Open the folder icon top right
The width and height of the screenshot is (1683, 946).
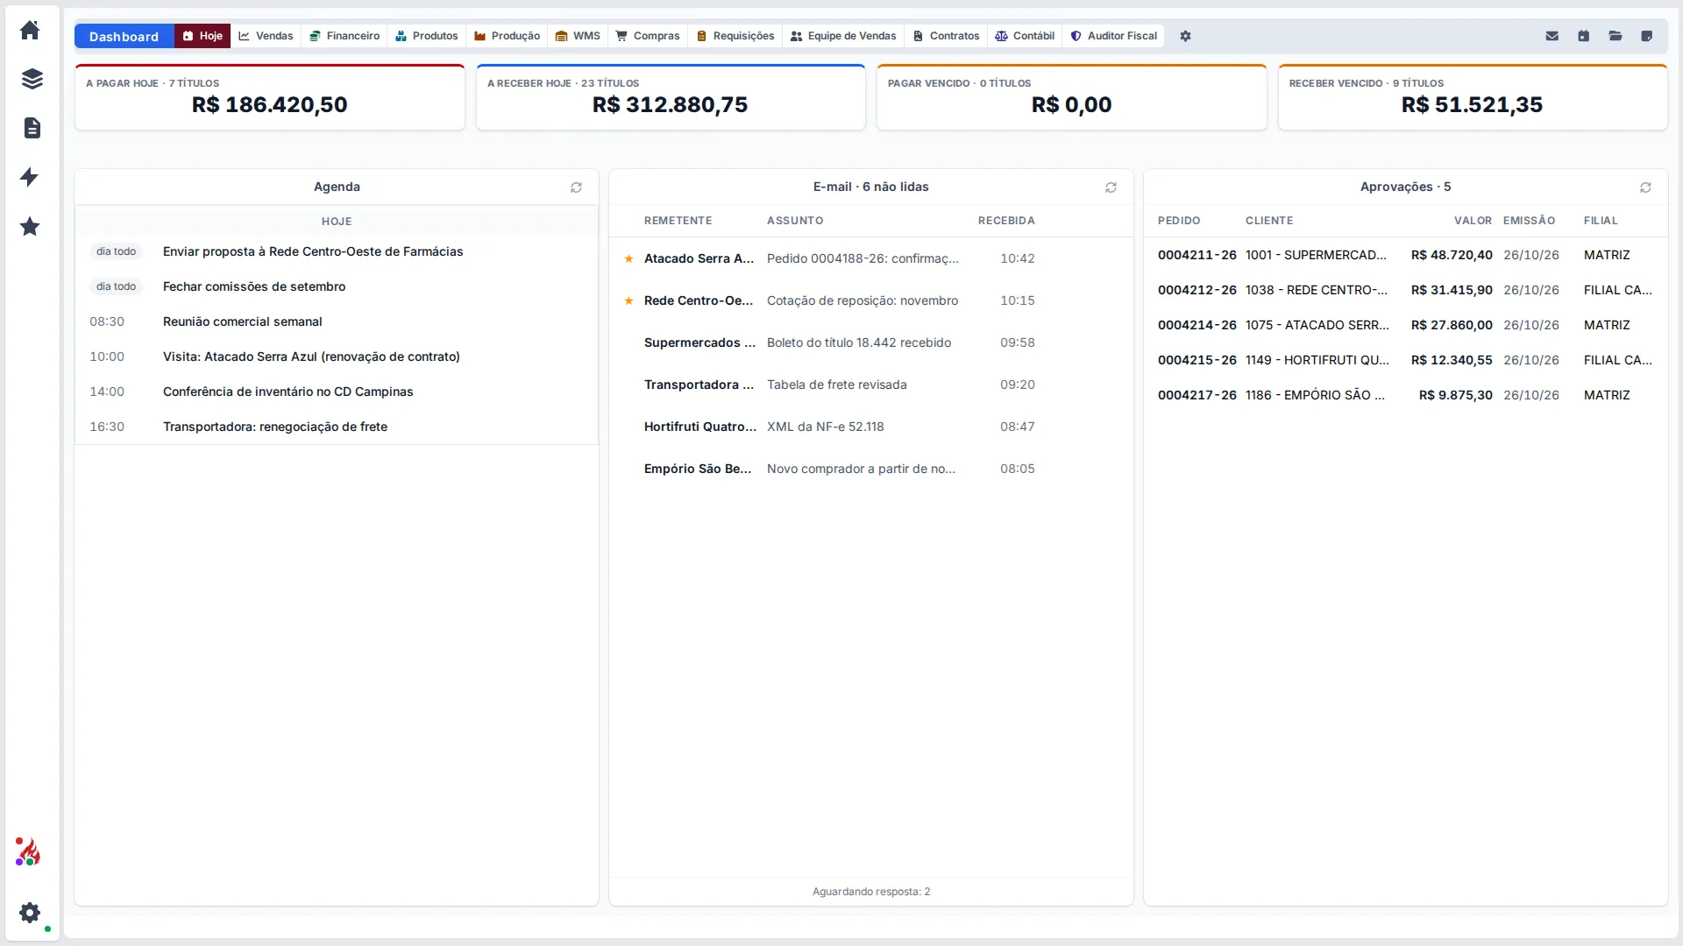(1615, 36)
